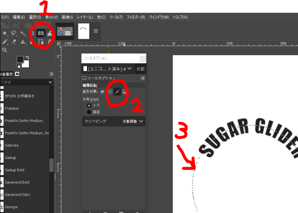Open the クリッピング dropdown
Screen dimensions: 298x213
[114, 121]
